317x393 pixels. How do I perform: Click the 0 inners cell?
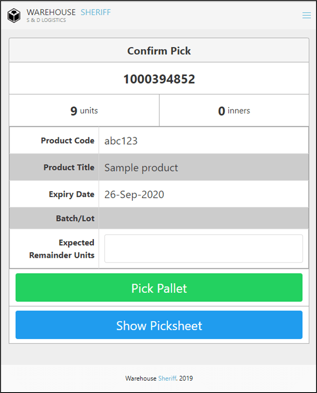click(x=234, y=111)
